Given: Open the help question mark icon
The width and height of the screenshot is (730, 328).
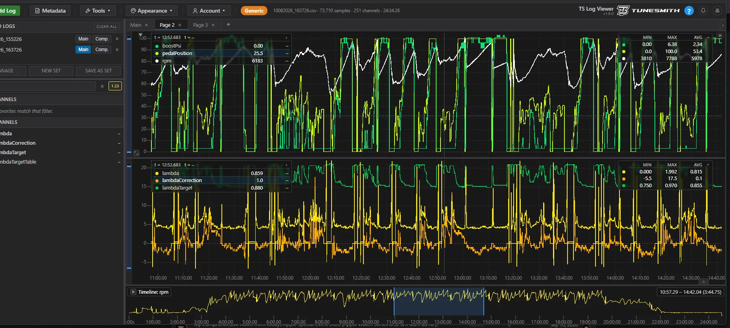Looking at the screenshot, I should tap(689, 11).
